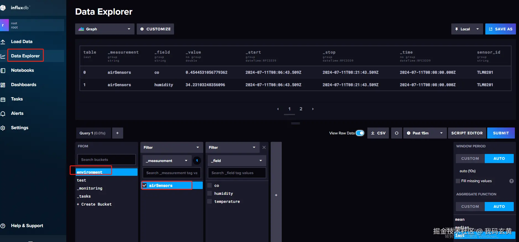
Task: Open the Customize visualization options
Action: (x=155, y=29)
